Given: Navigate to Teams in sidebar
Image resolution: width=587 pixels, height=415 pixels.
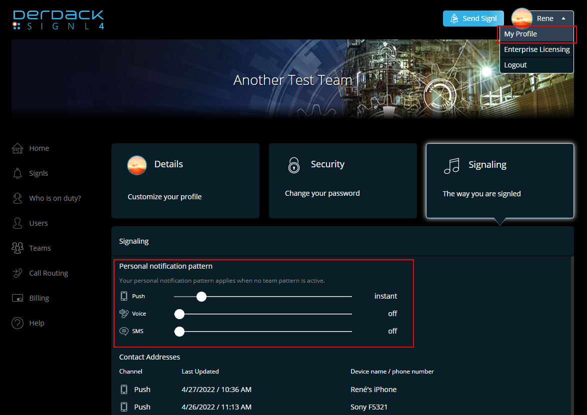Looking at the screenshot, I should (x=39, y=248).
